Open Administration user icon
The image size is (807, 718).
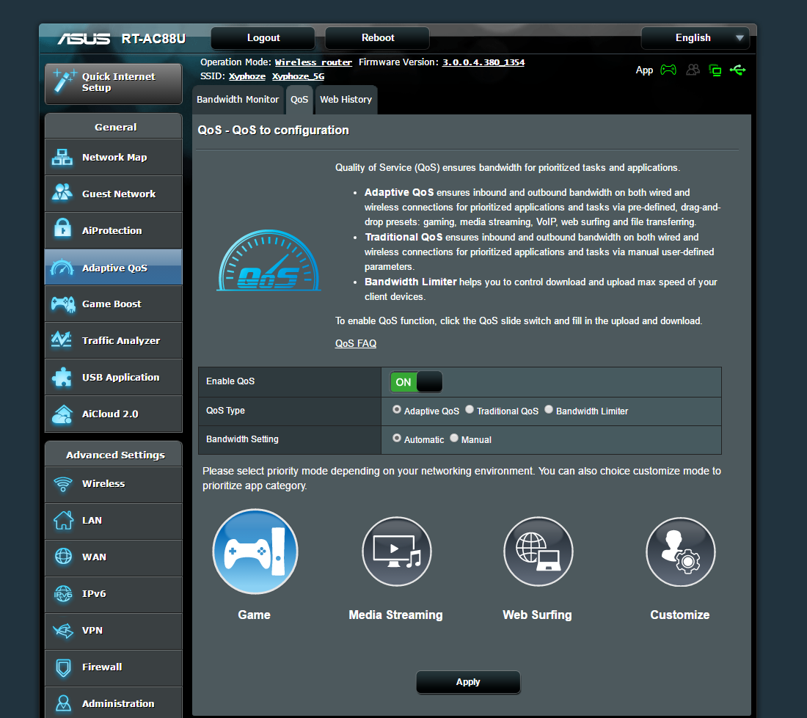(63, 703)
